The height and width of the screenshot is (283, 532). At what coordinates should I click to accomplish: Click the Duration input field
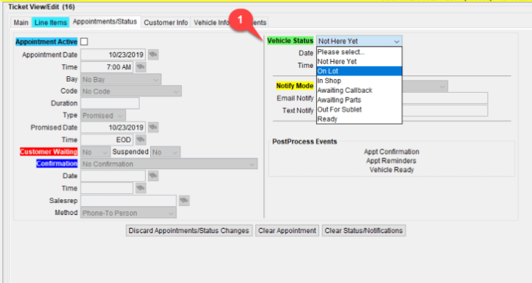(x=109, y=103)
